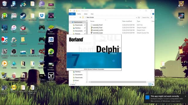
Task: Select the iTunes desktop shortcut
Action: 14,29
